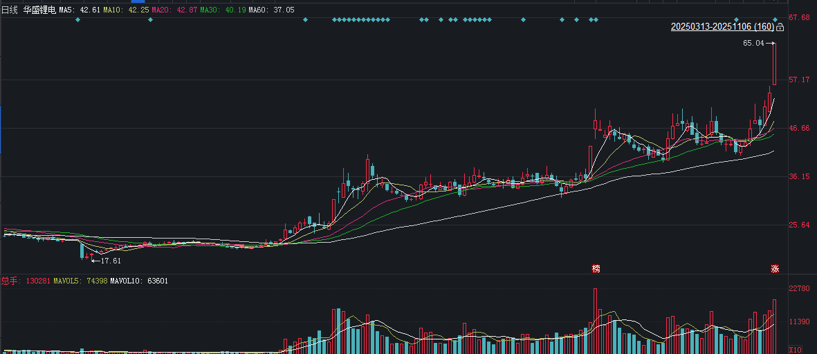This screenshot has height=354, width=817.
Task: Click the 17.61 low price arrow label
Action: [x=107, y=261]
